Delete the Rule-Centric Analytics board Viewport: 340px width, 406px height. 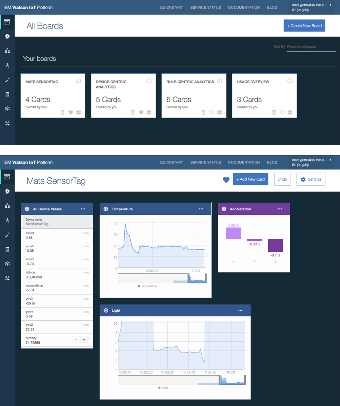[x=203, y=112]
